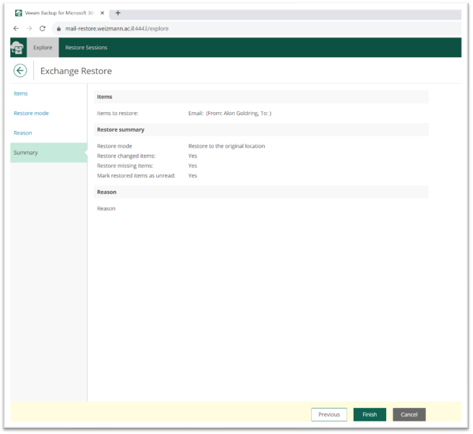The height and width of the screenshot is (434, 473).
Task: Cancel the Exchange restore wizard
Action: pyautogui.click(x=409, y=414)
